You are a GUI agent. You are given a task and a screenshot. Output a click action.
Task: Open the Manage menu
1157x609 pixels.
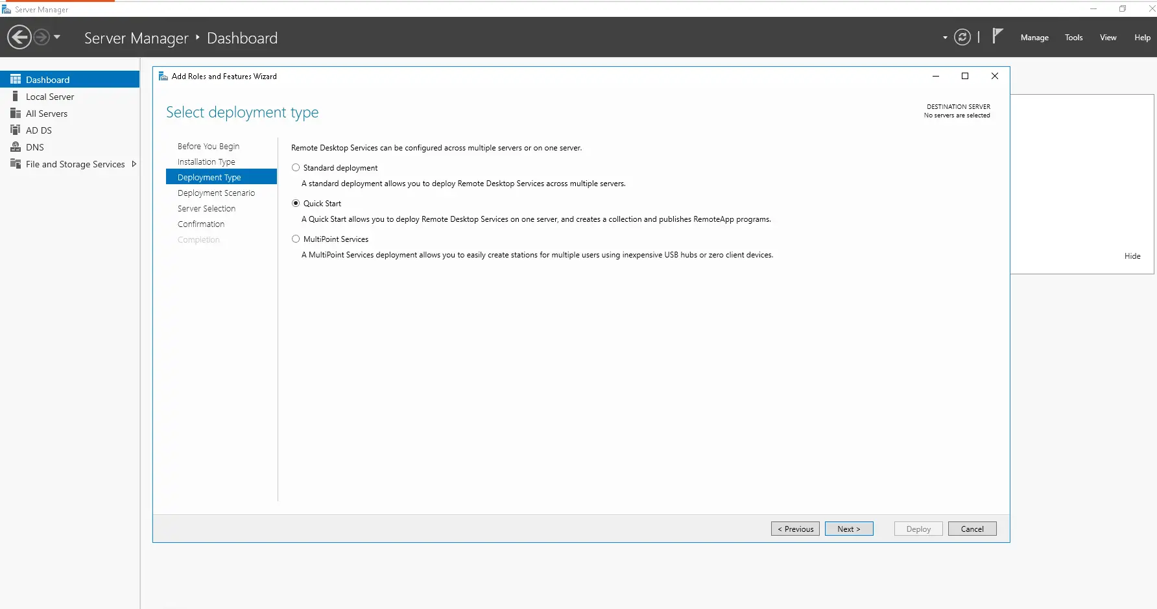tap(1034, 37)
